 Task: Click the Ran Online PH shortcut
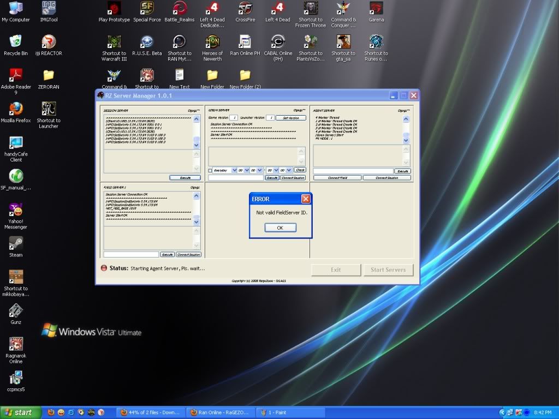click(245, 43)
